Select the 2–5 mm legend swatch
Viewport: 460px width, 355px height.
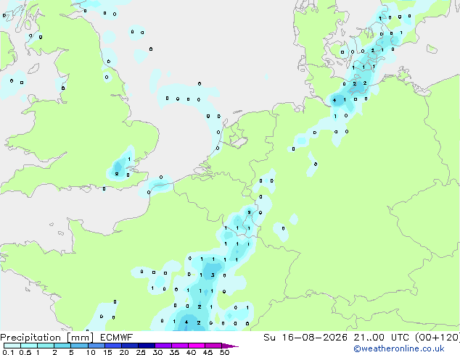(62, 346)
